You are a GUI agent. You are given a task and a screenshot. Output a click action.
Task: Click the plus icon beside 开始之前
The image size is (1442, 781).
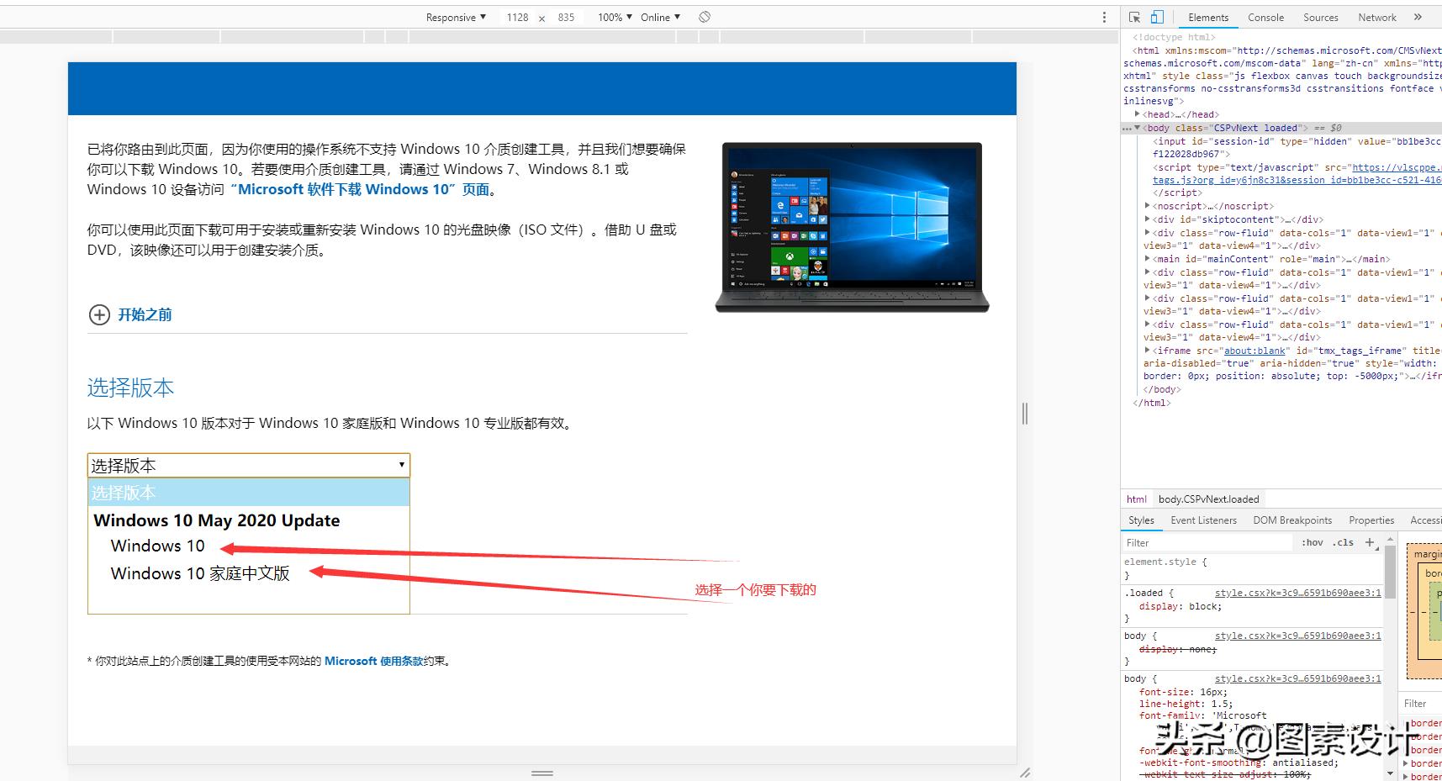[x=99, y=314]
